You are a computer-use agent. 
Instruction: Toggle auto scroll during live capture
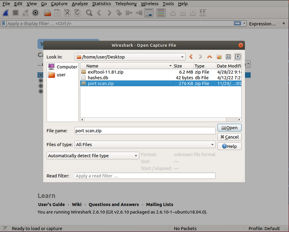pyautogui.click(x=149, y=13)
